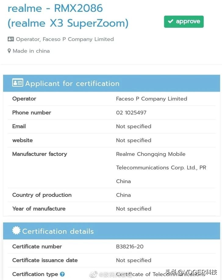The image size is (222, 280).
Task: Collapse the Certification details section header
Action: tap(111, 231)
